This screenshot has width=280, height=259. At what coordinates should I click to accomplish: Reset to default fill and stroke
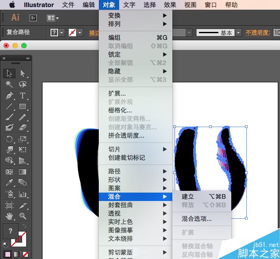click(5, 244)
